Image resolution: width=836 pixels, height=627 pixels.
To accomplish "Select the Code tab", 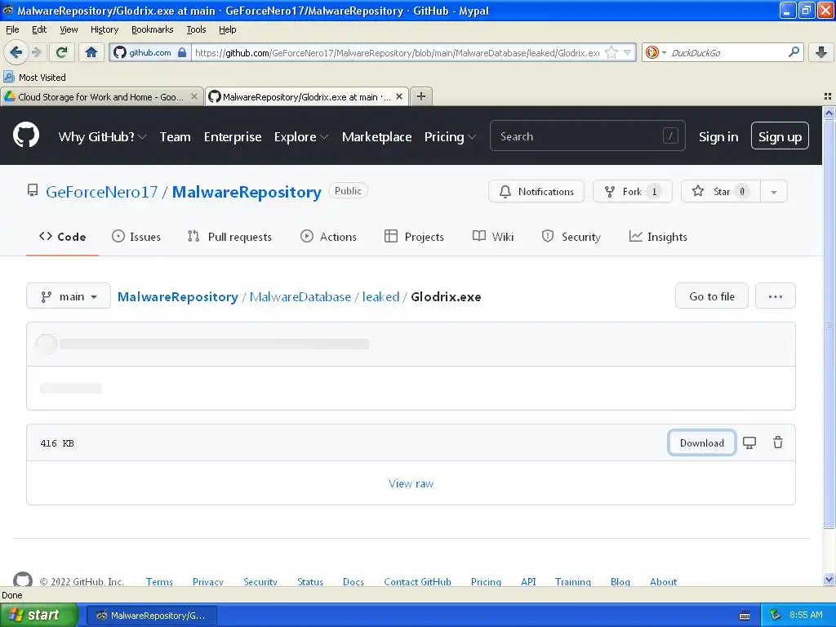I will [62, 236].
